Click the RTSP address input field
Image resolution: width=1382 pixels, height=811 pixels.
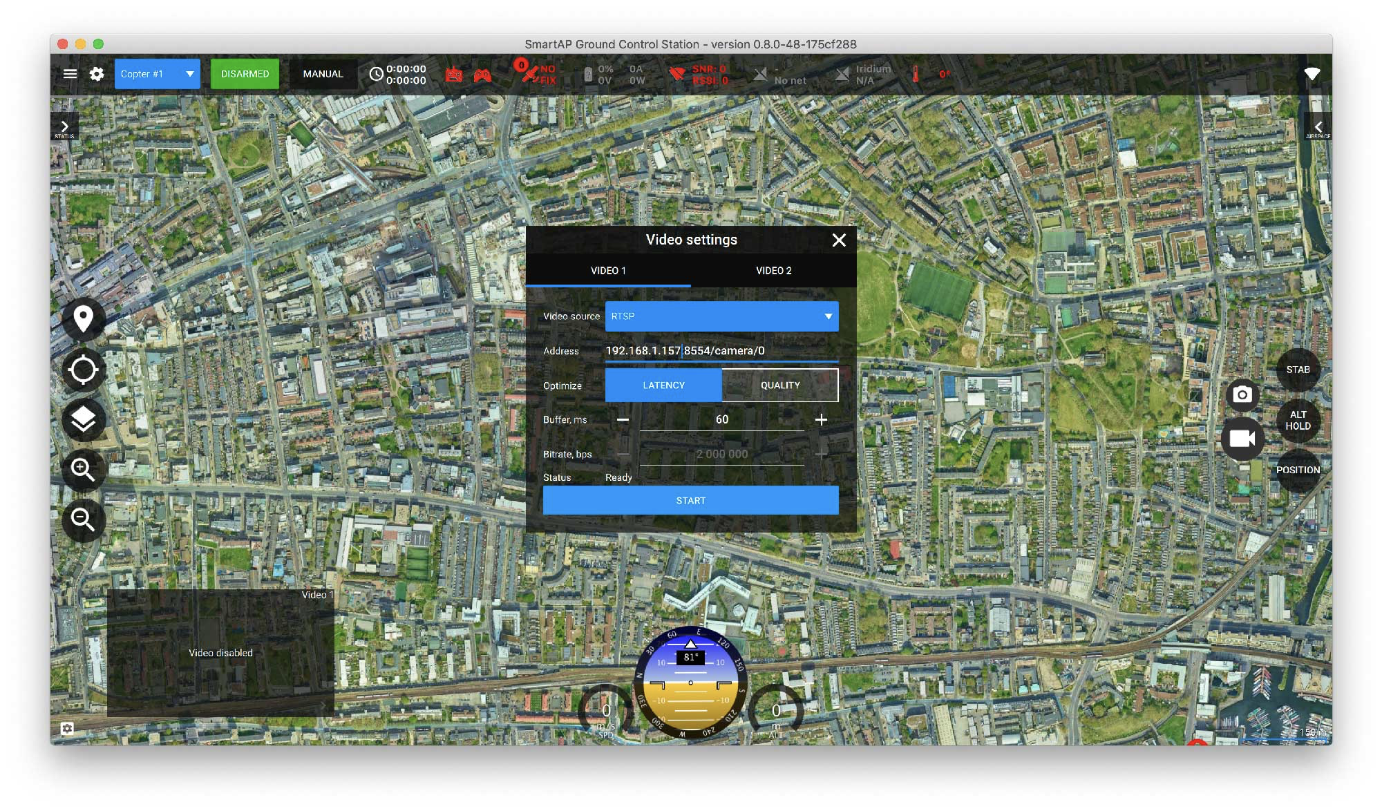click(722, 351)
